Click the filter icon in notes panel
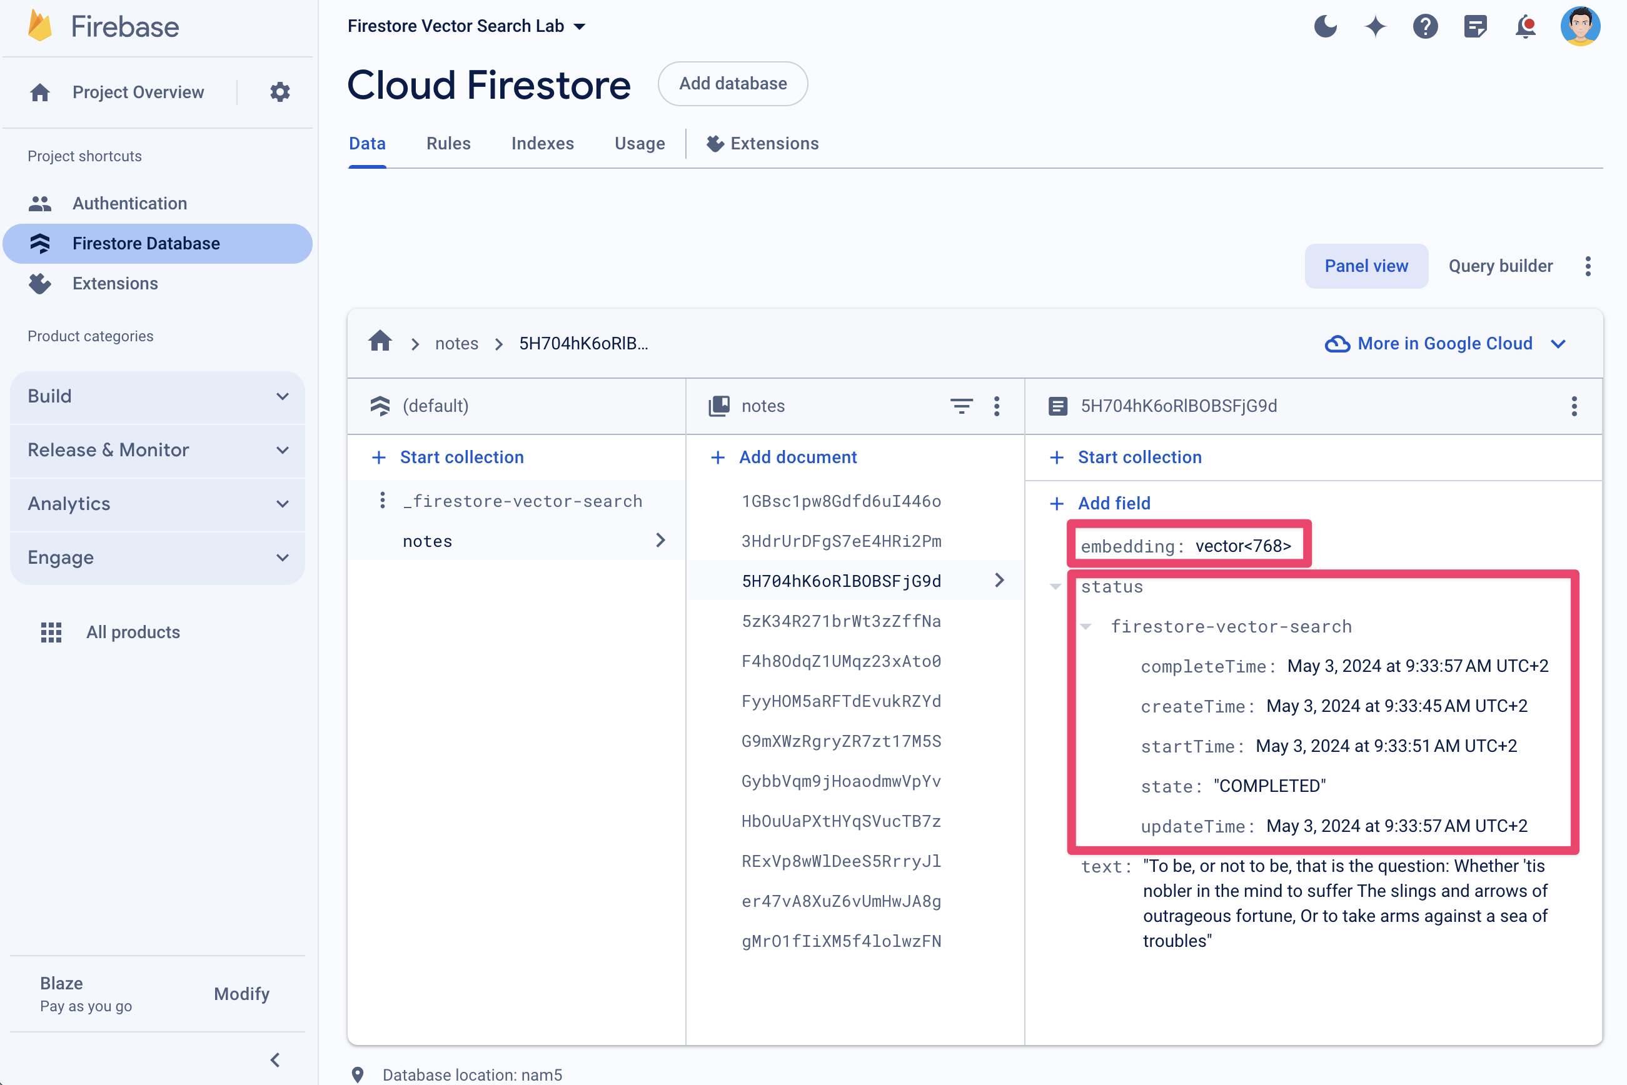 point(963,406)
